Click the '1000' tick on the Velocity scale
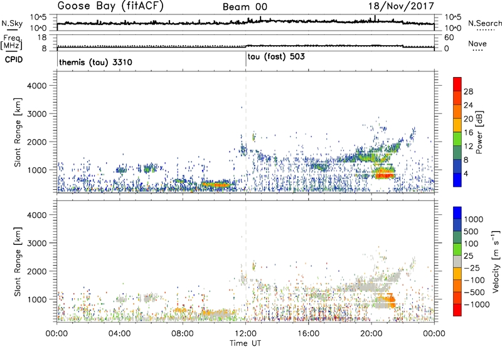Image resolution: width=502 pixels, height=347 pixels. point(474,219)
